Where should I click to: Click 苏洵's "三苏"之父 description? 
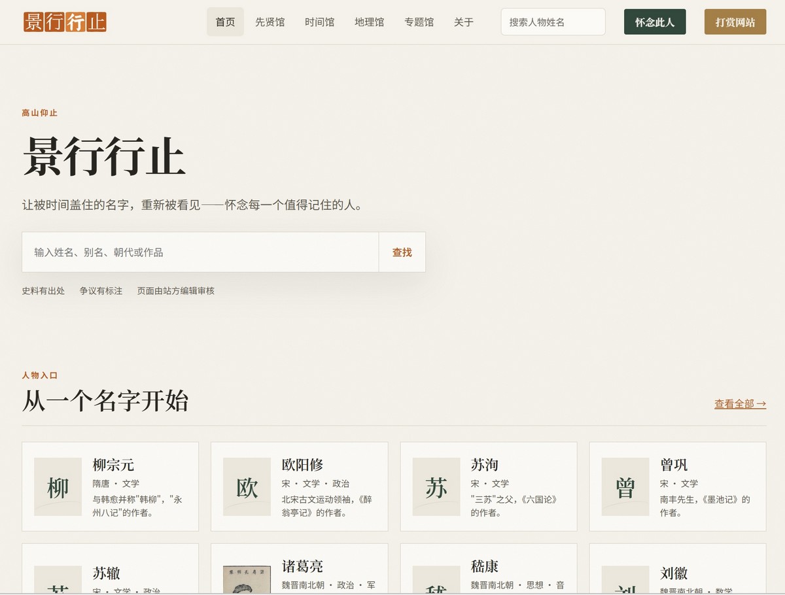click(514, 506)
